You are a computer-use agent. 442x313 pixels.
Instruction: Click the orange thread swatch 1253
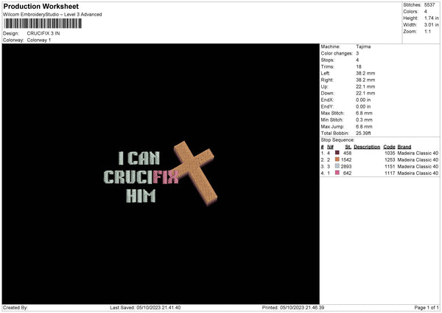(x=337, y=159)
